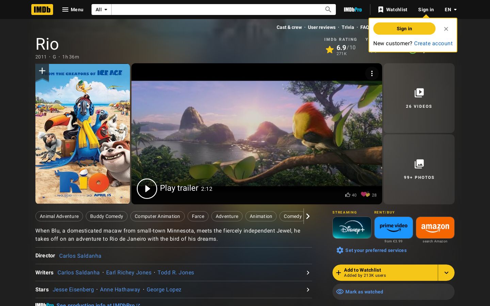Open the IMDbPro link in header

[x=353, y=10]
